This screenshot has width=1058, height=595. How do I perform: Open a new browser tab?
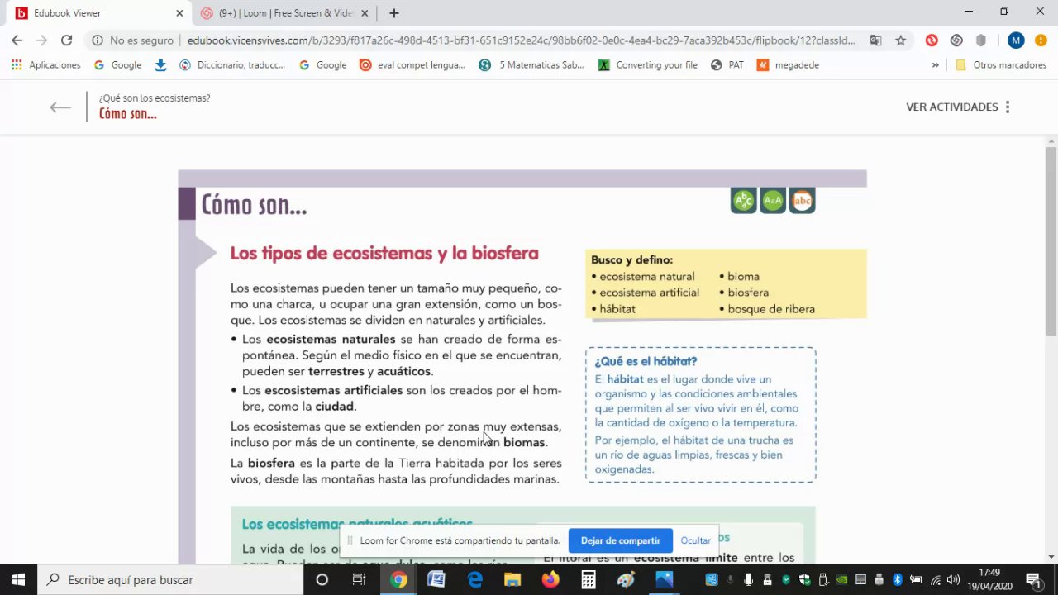coord(394,13)
